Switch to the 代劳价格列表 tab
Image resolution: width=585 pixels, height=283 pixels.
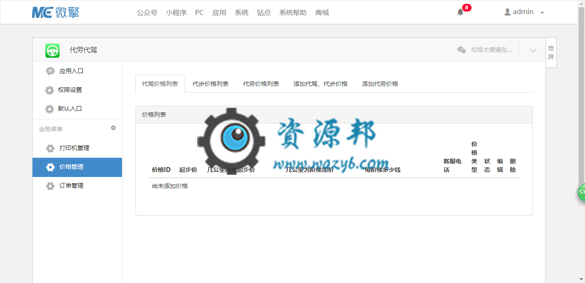(x=261, y=84)
